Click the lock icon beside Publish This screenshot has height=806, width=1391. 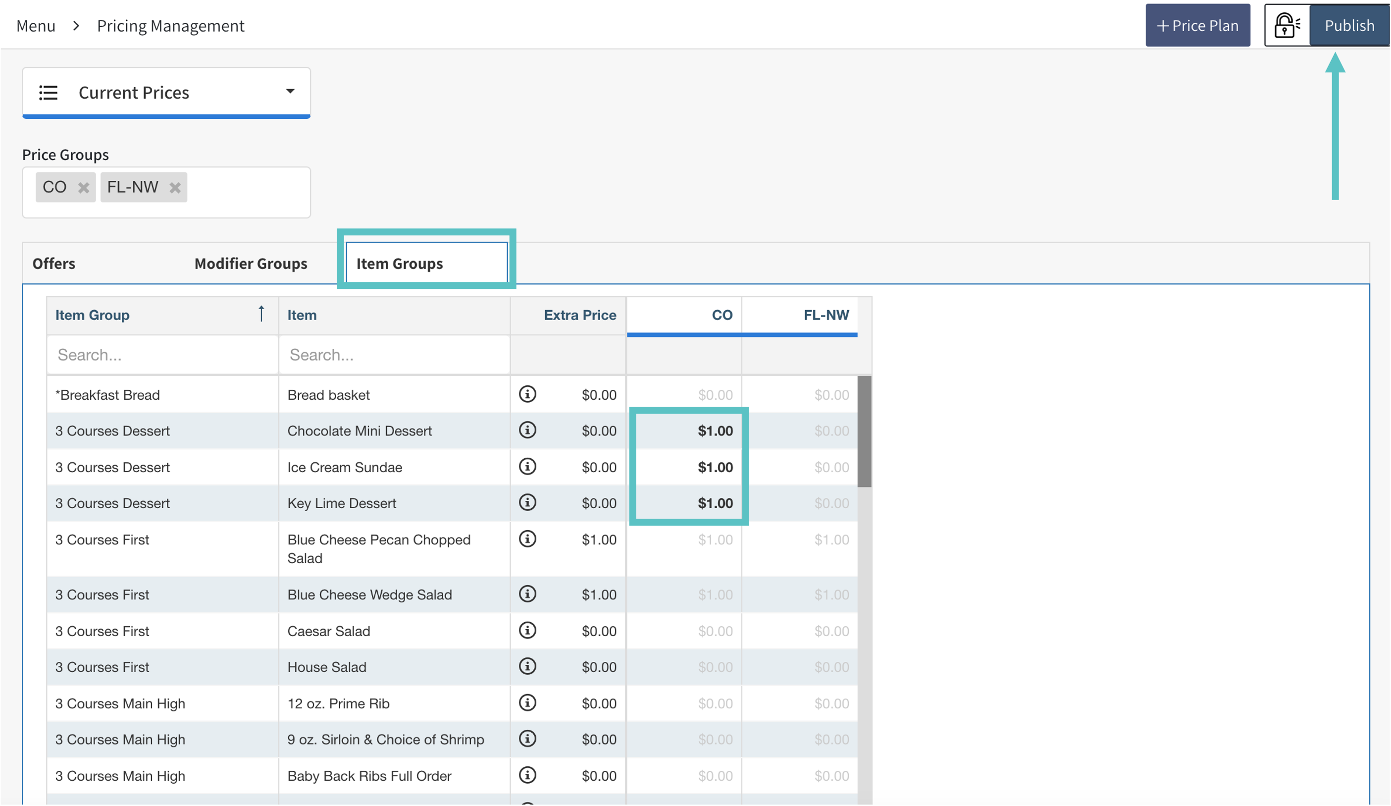click(x=1287, y=25)
